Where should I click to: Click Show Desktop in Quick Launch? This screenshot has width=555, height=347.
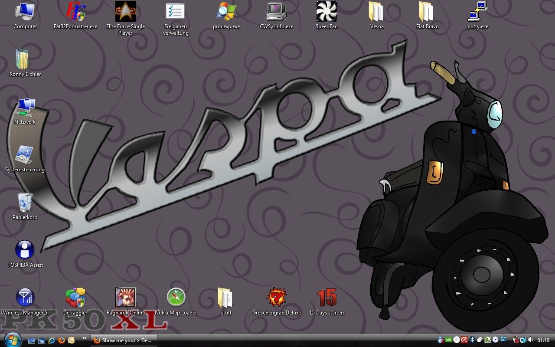pyautogui.click(x=32, y=340)
